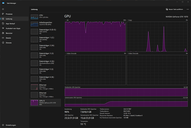
Task: Click the 55 °C temperature value
Action: point(83,124)
